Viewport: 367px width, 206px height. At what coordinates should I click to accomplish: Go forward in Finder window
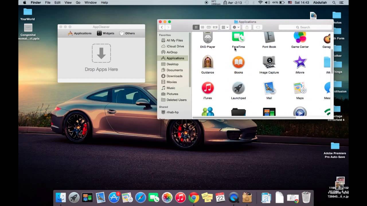point(168,27)
